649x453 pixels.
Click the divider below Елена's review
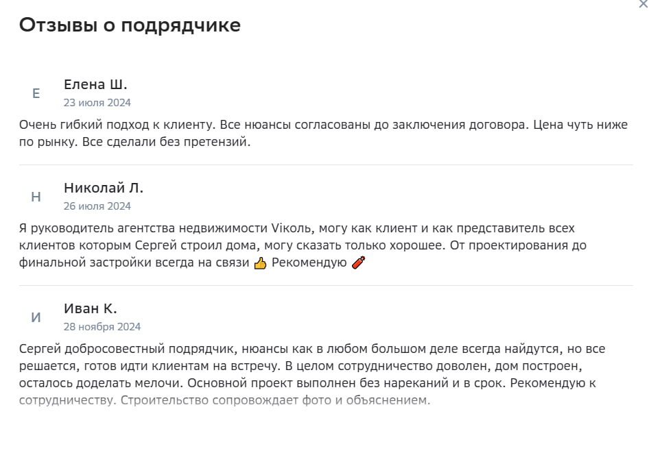(326, 165)
